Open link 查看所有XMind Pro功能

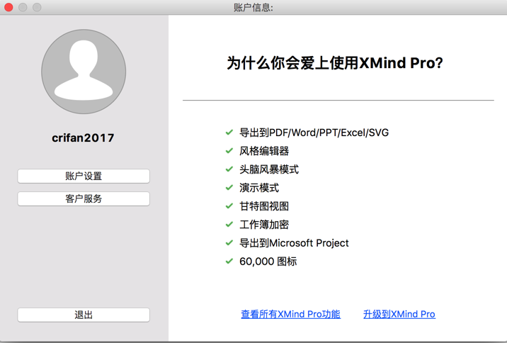291,314
